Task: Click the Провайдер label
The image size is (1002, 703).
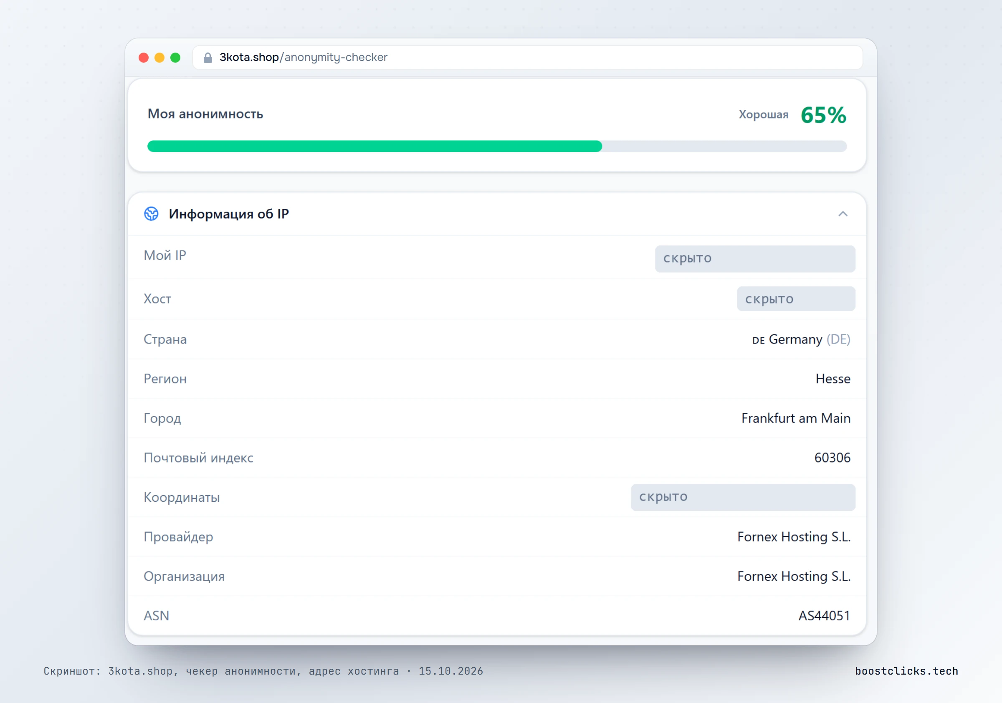Action: pyautogui.click(x=179, y=537)
